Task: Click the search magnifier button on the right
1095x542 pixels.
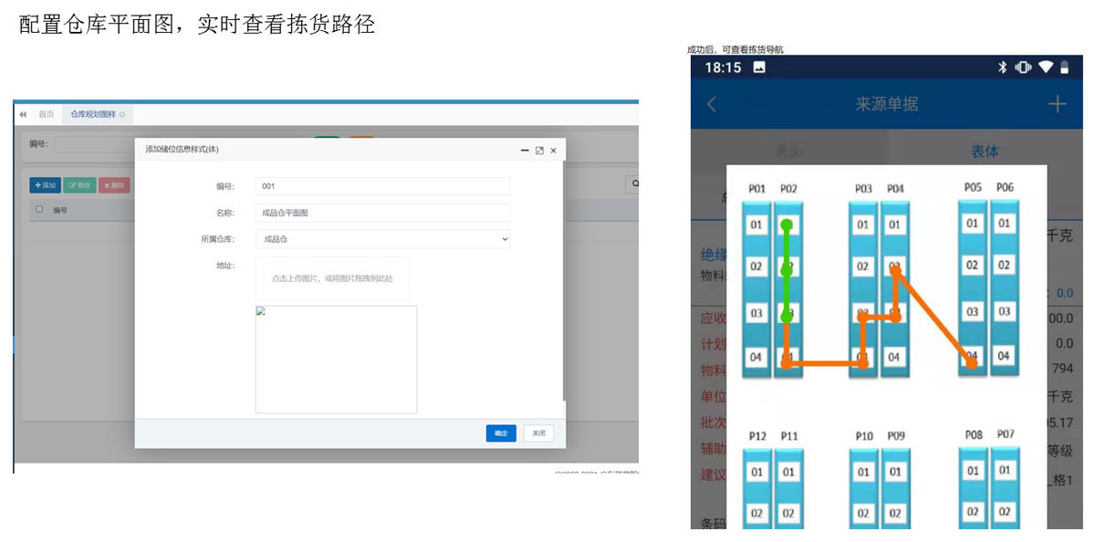Action: click(x=632, y=184)
